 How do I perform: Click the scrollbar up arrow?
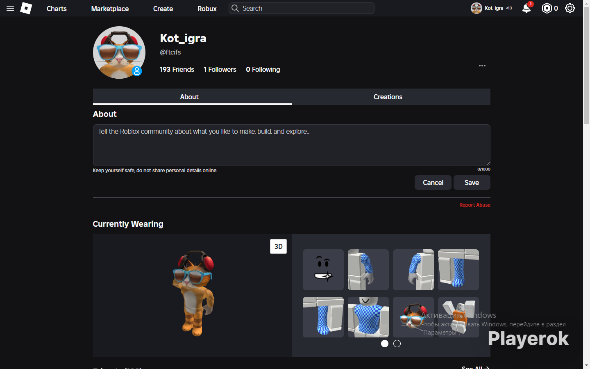click(x=586, y=4)
